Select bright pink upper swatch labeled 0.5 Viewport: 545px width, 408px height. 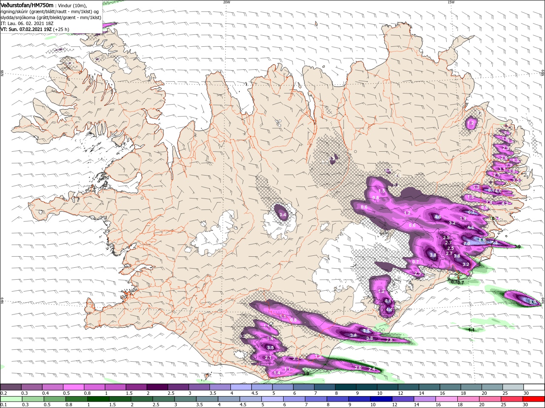pos(73,387)
